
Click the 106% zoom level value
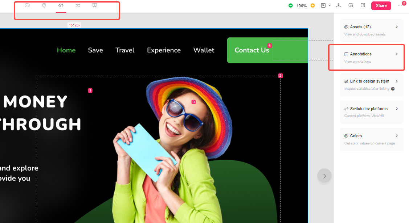302,6
